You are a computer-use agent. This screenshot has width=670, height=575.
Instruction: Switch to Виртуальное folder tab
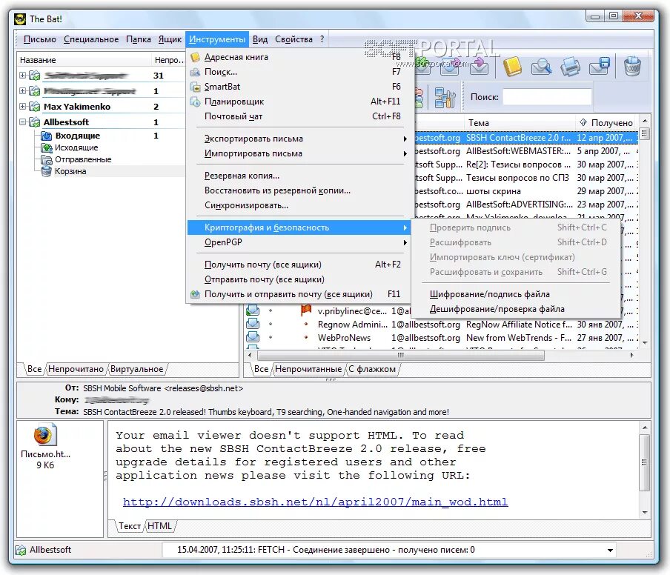[136, 369]
